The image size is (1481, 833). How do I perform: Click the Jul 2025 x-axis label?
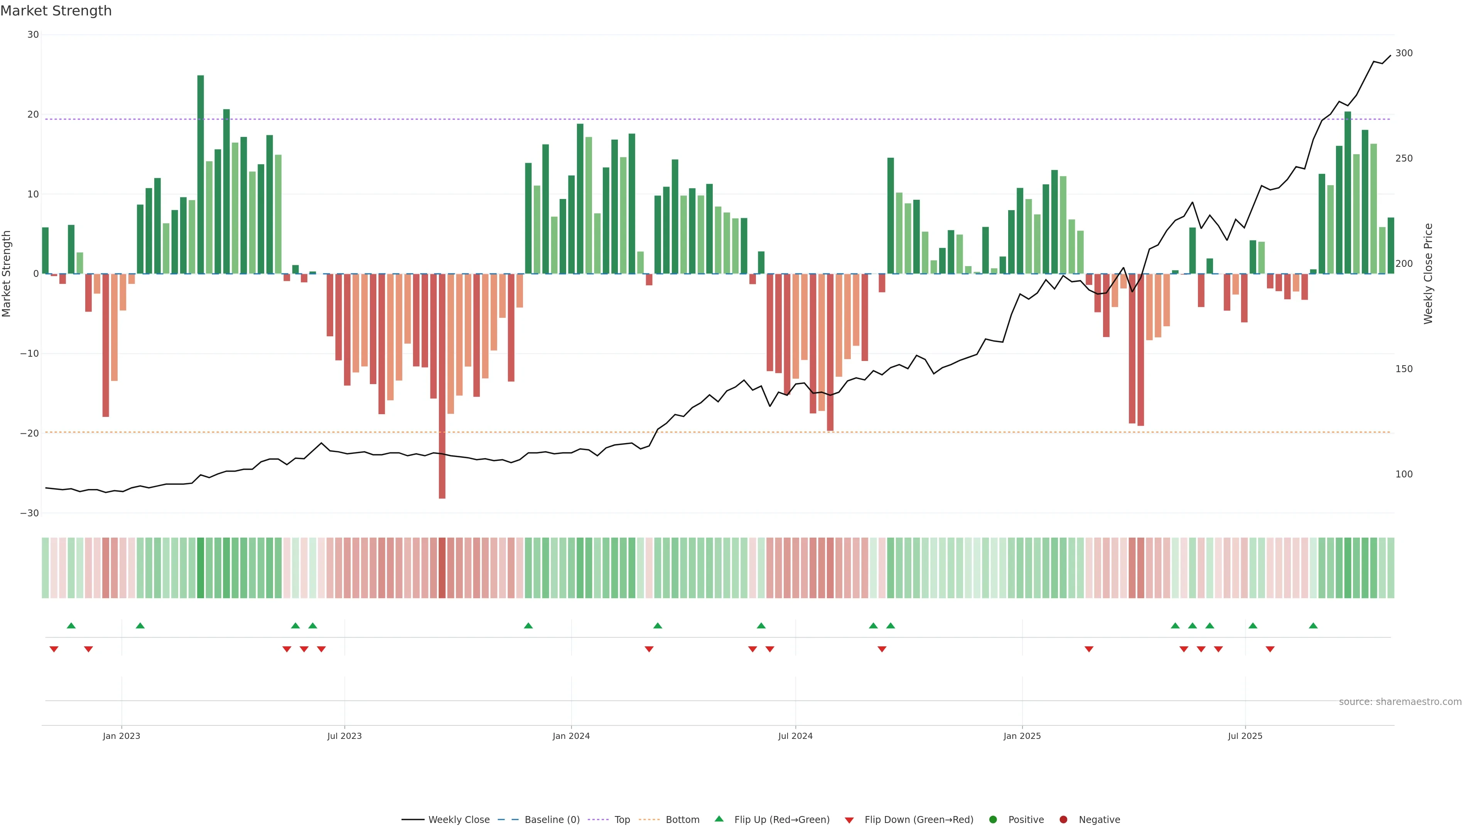(x=1245, y=736)
